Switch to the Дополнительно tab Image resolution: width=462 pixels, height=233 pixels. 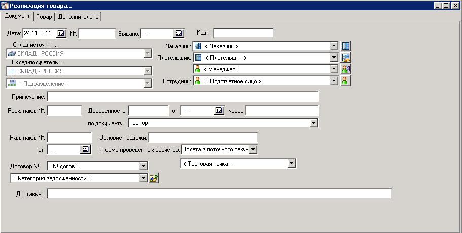(x=78, y=17)
